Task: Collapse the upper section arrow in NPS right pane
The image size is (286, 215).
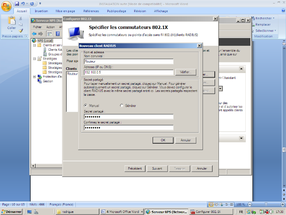Action: [241, 69]
